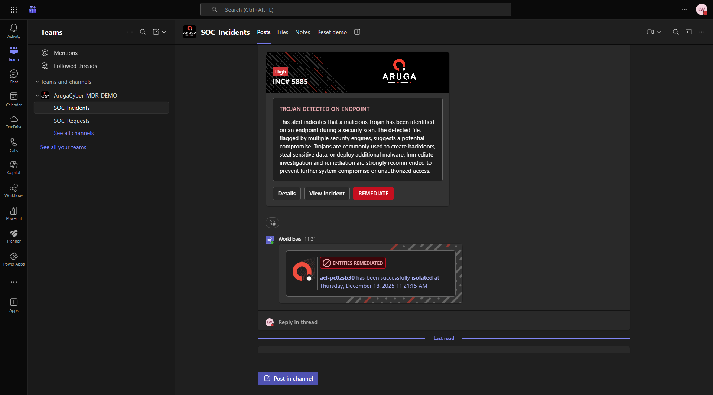Image resolution: width=713 pixels, height=395 pixels.
Task: Follow the See all channels link
Action: coord(74,133)
